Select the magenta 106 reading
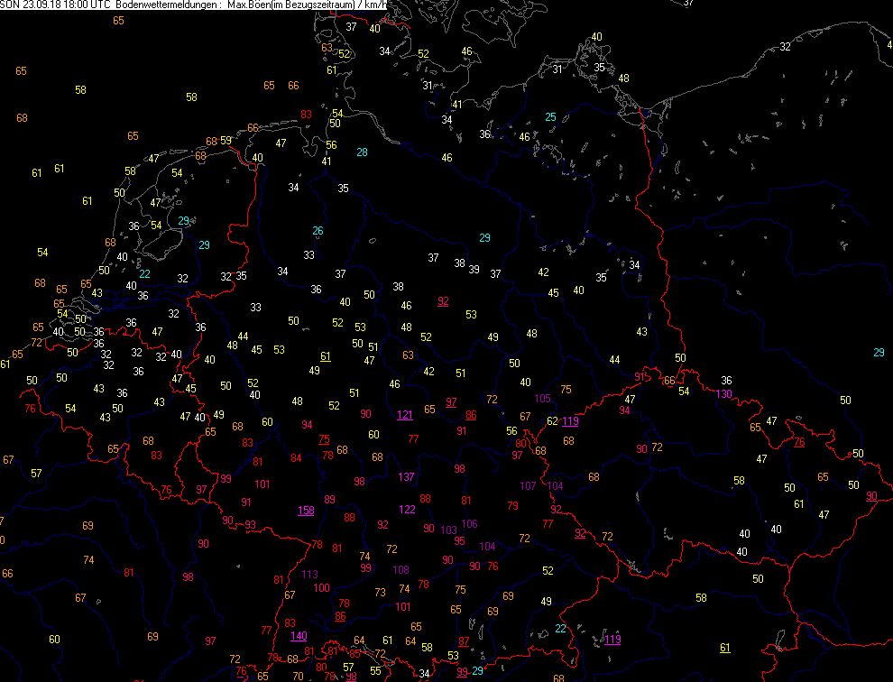Image resolution: width=893 pixels, height=682 pixels. (x=469, y=524)
